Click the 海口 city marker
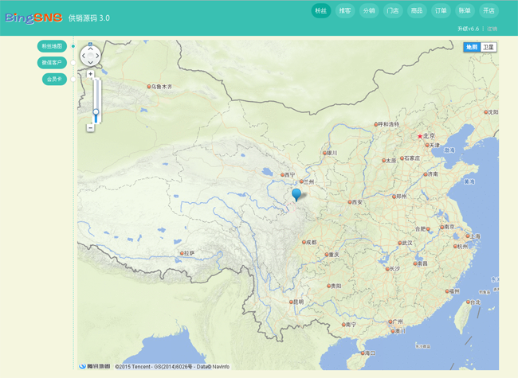518x378 pixels. click(363, 353)
